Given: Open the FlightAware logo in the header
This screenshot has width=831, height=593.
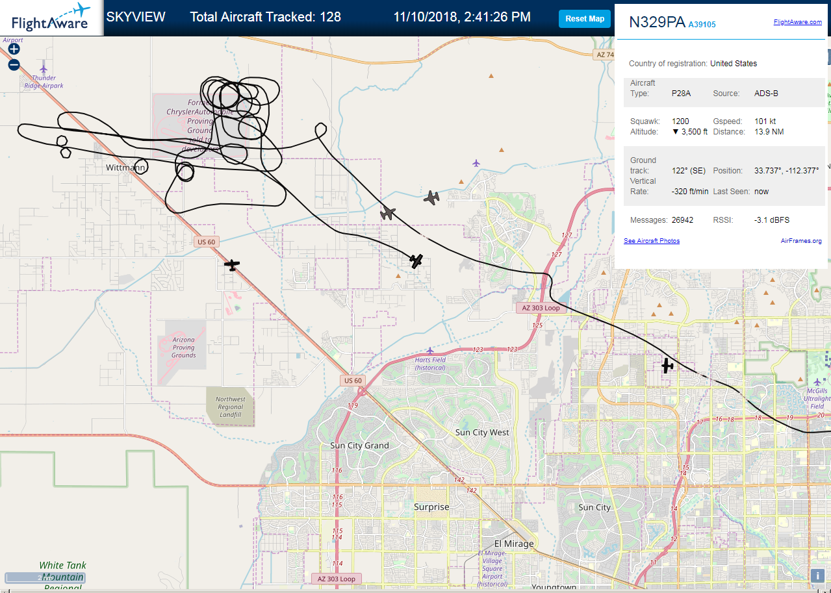Looking at the screenshot, I should [x=51, y=18].
